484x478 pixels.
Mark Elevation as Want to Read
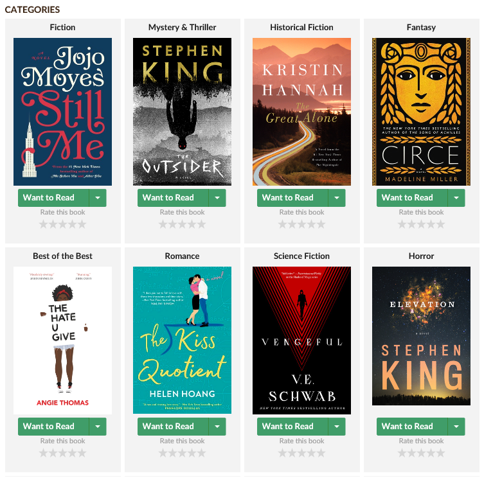(x=412, y=427)
